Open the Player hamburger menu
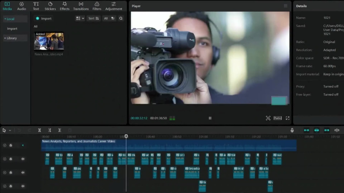 [x=286, y=6]
